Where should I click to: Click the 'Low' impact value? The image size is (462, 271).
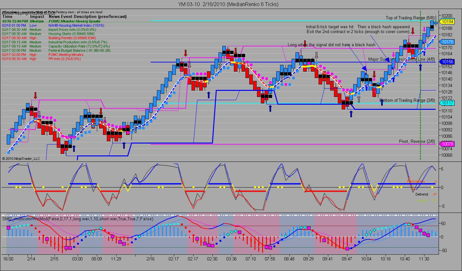tap(33, 25)
